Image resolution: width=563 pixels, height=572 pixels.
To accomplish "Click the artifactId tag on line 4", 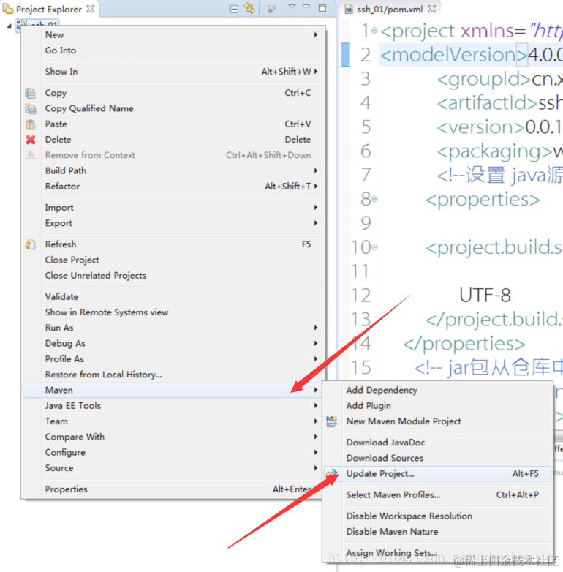I will coord(487,103).
